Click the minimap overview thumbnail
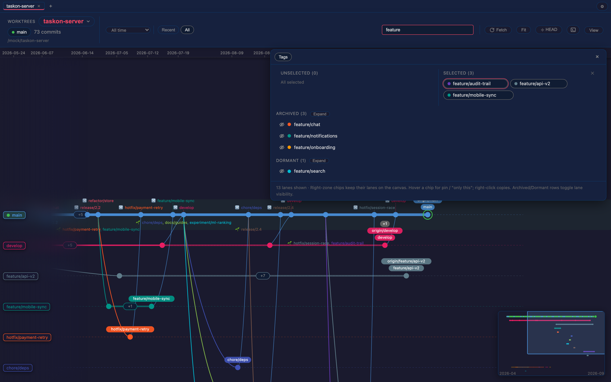611x382 pixels. tap(551, 343)
